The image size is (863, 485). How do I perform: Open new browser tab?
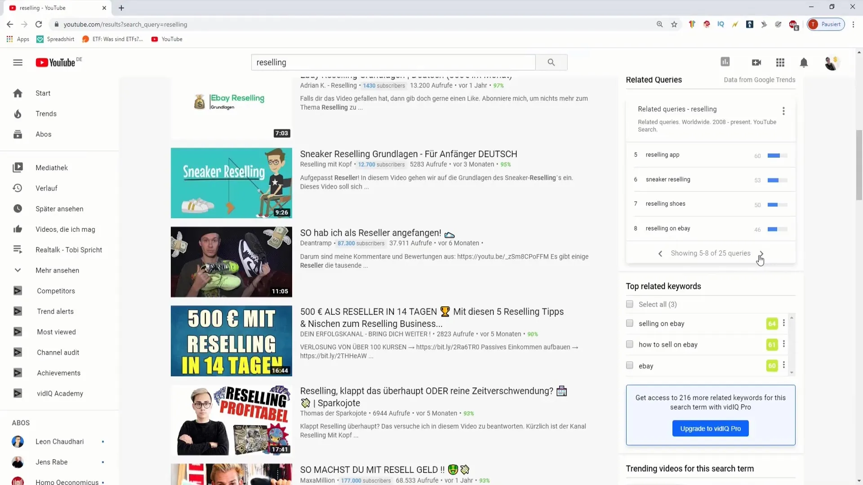(x=121, y=8)
